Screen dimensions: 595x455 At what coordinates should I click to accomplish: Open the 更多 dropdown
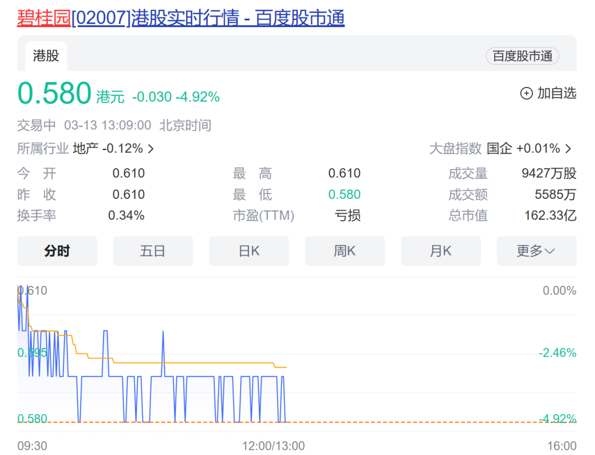coord(537,251)
